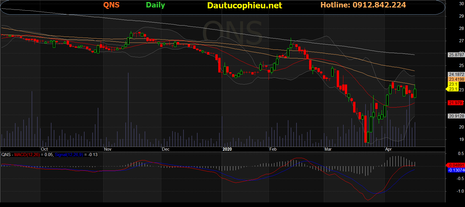465x207 pixels.
Task: Click the Mar label on time axis
Action: point(328,149)
